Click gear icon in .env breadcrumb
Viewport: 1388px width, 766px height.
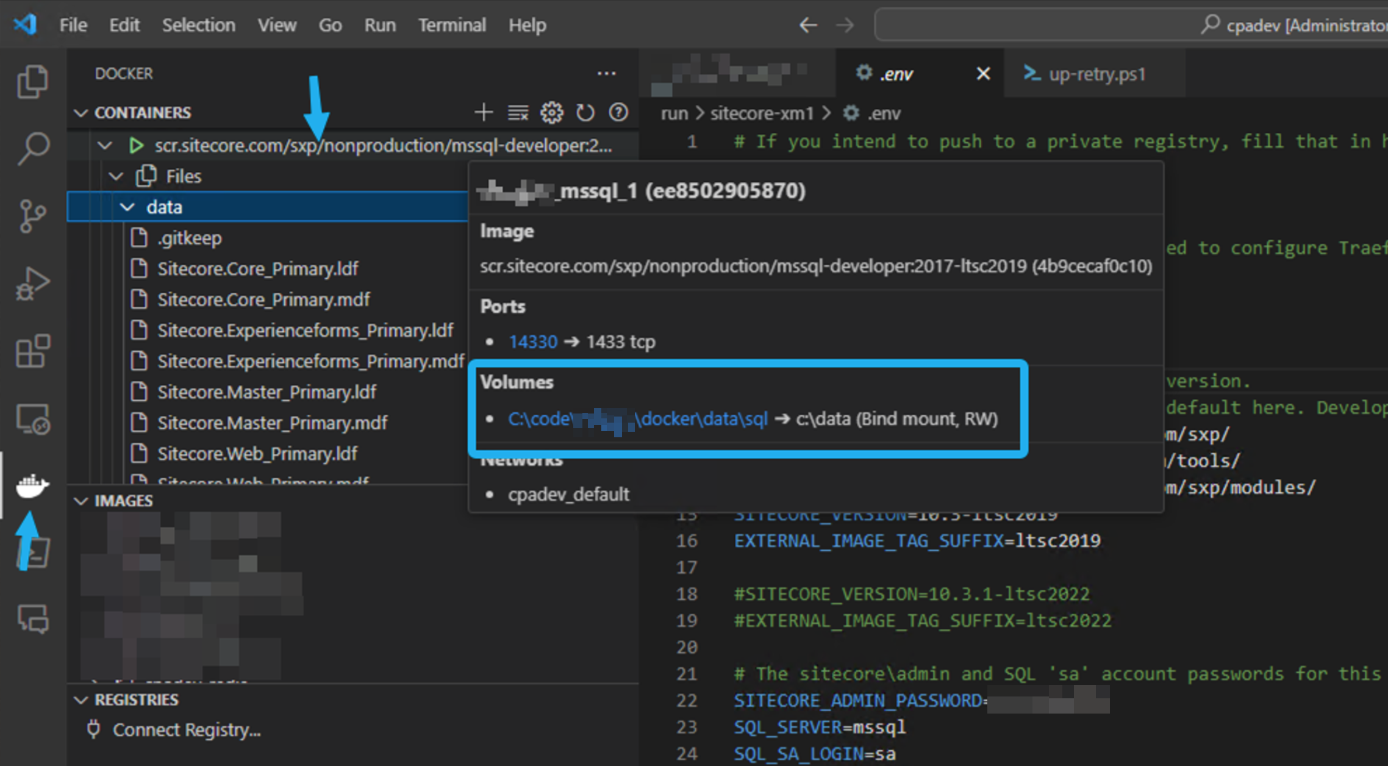tap(851, 113)
